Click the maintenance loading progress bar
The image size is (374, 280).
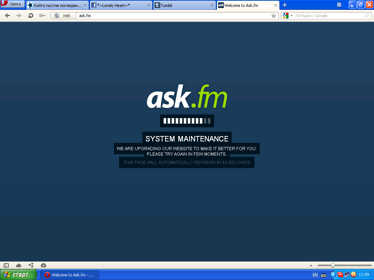[187, 121]
